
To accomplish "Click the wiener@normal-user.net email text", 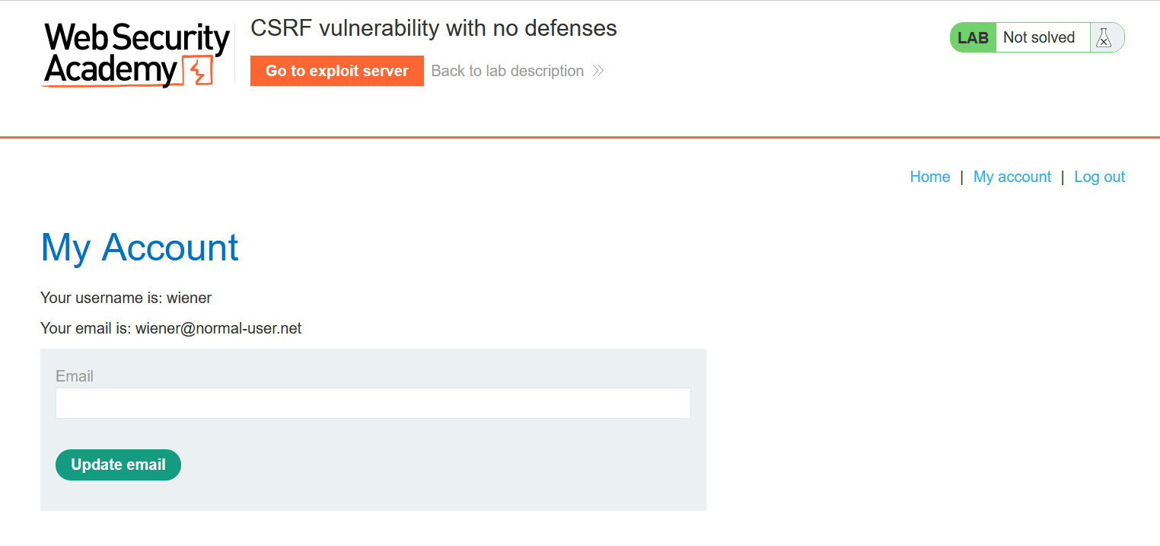I will point(218,328).
